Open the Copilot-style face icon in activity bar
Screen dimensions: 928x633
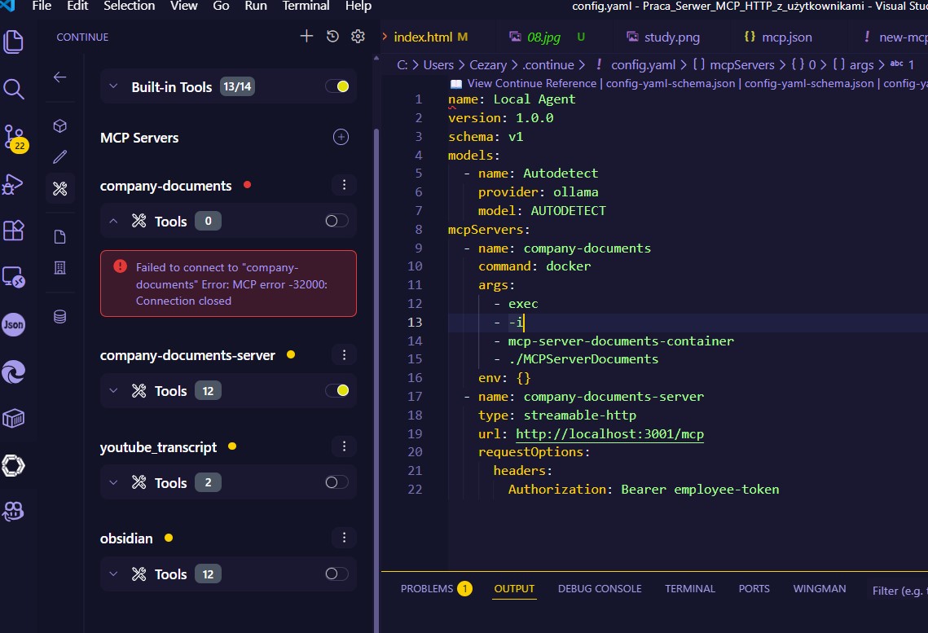pyautogui.click(x=14, y=511)
